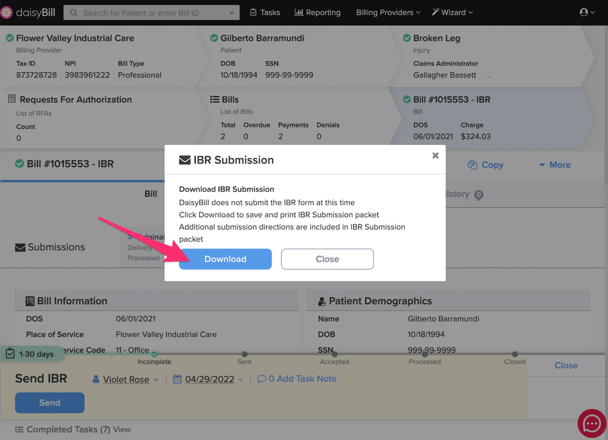
Task: Click the Bill Information table icon
Action: click(x=30, y=301)
